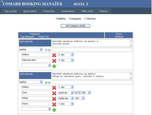The image size is (152, 115).
Task: Add service to Jarní pohoda with green plus
Action: pyautogui.click(x=54, y=66)
